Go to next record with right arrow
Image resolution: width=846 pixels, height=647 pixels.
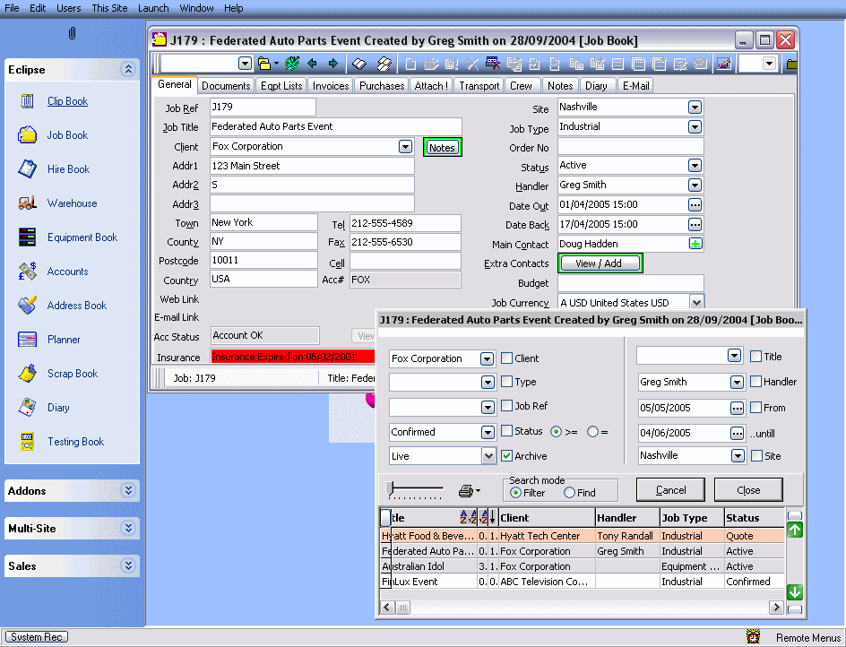point(332,64)
